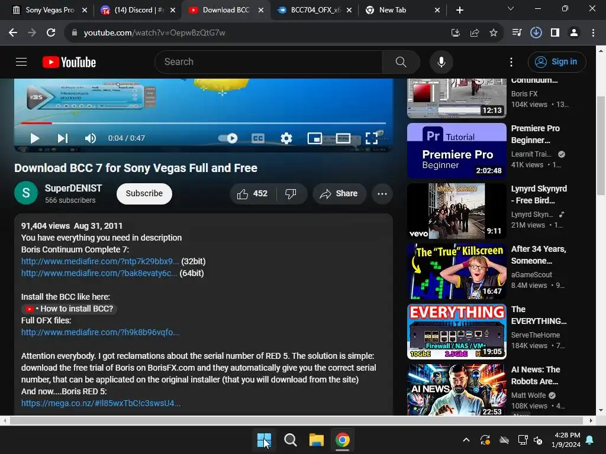Start voice search with microphone icon
606x454 pixels.
441,61
